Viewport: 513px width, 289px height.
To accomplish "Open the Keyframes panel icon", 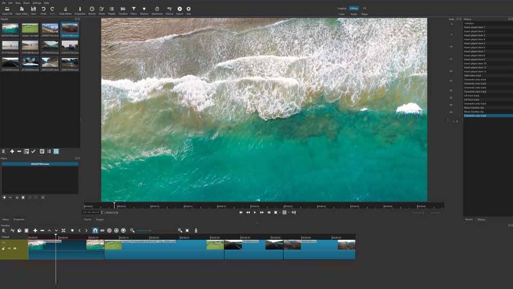I will click(x=157, y=9).
